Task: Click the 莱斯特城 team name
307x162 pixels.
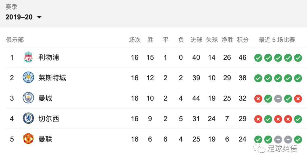Action: tap(52, 78)
